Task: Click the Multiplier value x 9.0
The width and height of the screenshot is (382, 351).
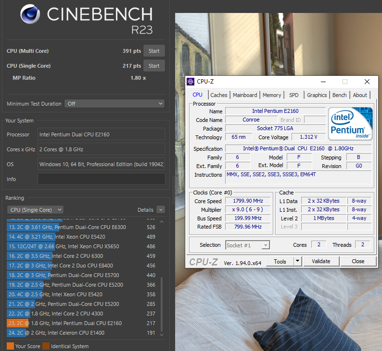Action: pos(248,209)
